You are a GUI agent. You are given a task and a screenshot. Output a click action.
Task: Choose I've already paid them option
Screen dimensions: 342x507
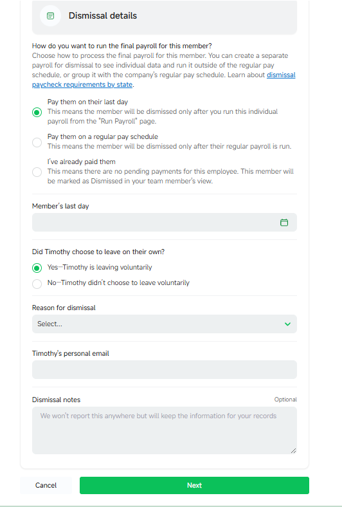click(x=37, y=172)
